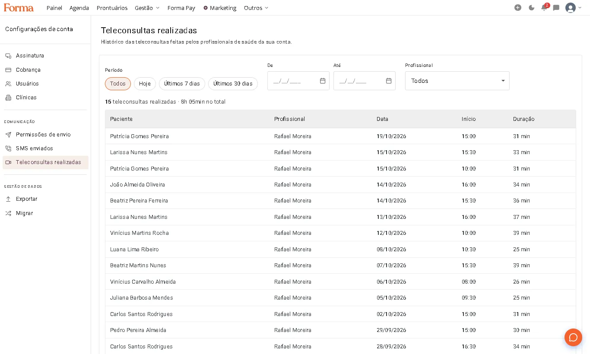The image size is (590, 354).
Task: Filter by Últimos 30 dias
Action: tap(233, 84)
